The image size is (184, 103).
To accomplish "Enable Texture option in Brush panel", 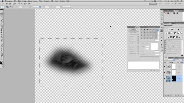I will [129, 38].
